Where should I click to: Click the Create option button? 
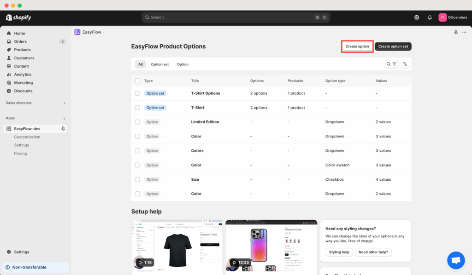tap(357, 46)
